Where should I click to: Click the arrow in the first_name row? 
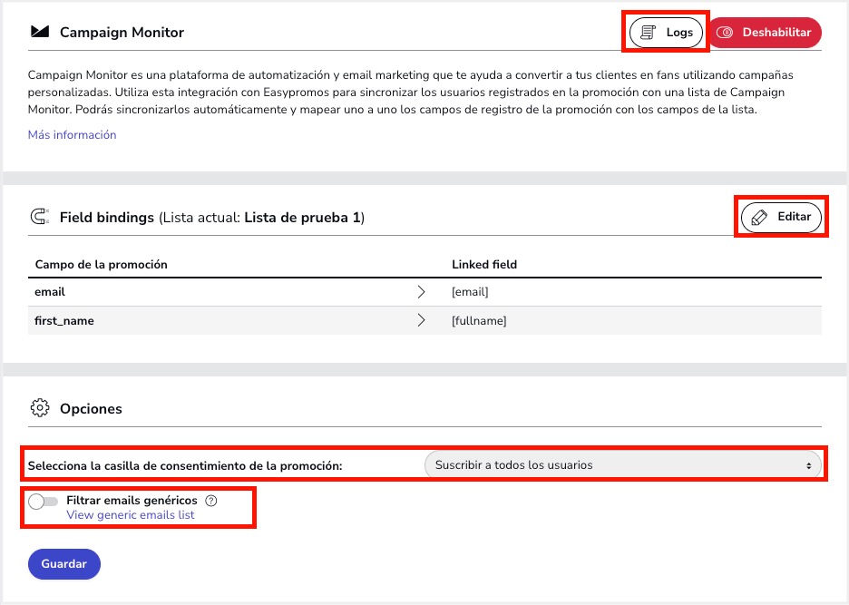click(421, 320)
